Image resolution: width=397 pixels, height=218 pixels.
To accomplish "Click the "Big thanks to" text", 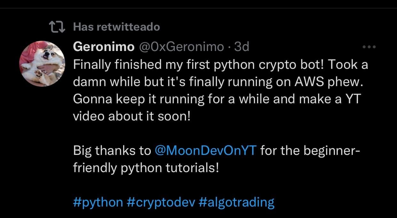I will [112, 150].
